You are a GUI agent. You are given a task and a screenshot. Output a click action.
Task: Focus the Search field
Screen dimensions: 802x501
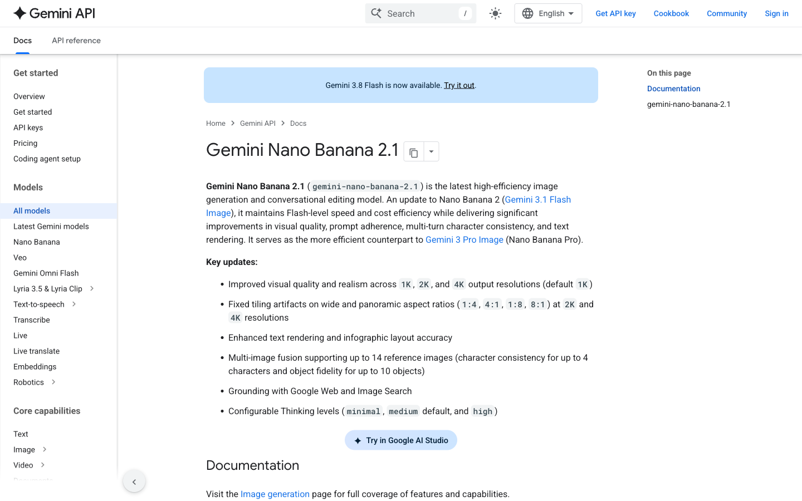[420, 13]
